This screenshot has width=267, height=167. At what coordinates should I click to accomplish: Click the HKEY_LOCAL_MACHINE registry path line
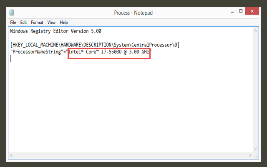click(95, 45)
